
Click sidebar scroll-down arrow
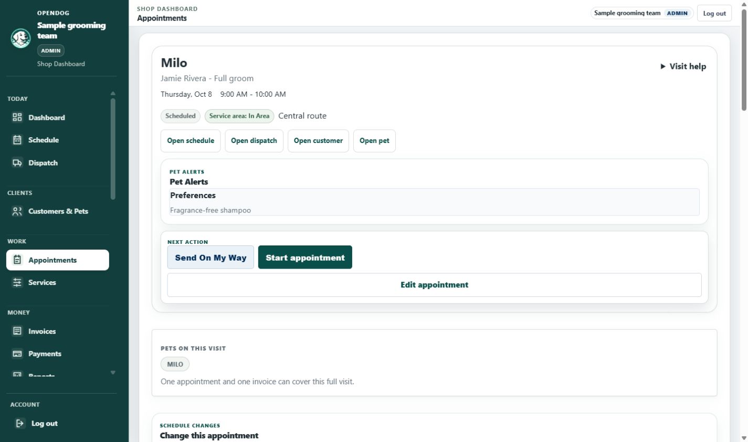113,373
